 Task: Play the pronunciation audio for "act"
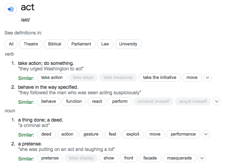(10, 9)
